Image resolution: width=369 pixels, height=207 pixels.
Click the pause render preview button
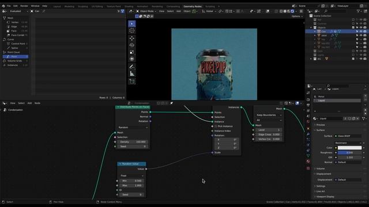pyautogui.click(x=301, y=11)
